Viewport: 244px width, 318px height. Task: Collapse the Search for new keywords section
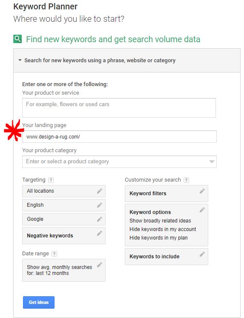coord(20,60)
